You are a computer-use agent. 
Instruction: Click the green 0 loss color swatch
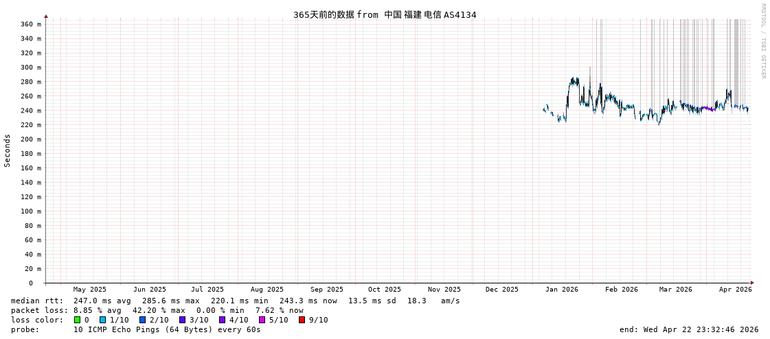coord(78,320)
